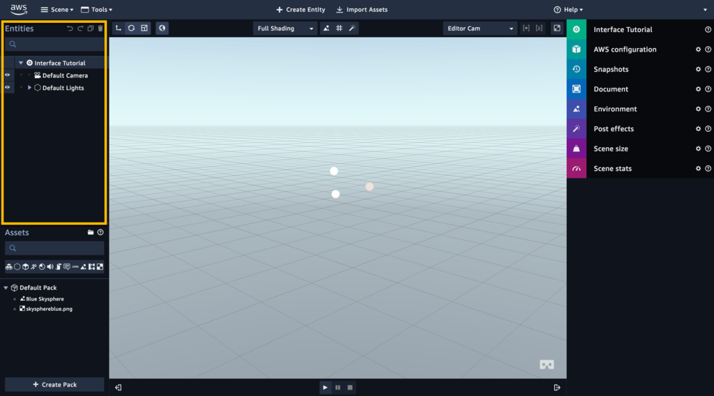
Task: Open the Editor Cam dropdown
Action: tap(480, 28)
